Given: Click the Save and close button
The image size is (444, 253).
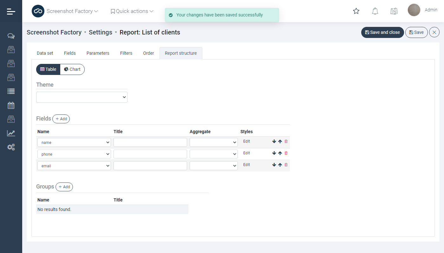Looking at the screenshot, I should click(382, 32).
